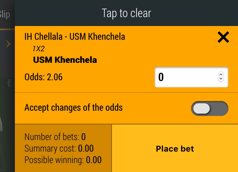Click the 'Accept changes of the odds' label

[x=74, y=108]
